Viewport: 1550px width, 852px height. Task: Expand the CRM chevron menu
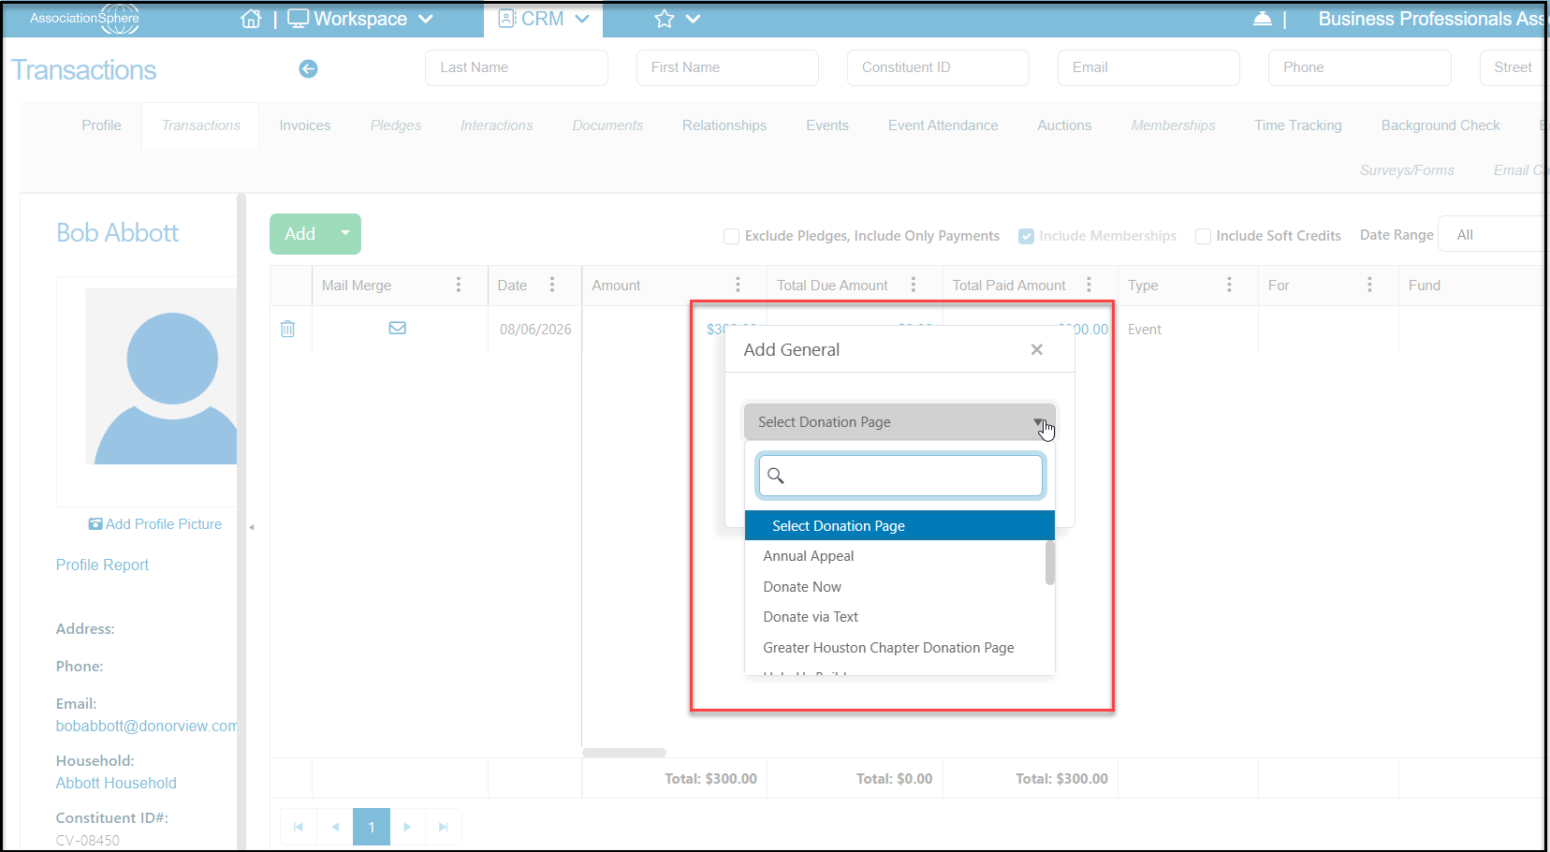582,19
